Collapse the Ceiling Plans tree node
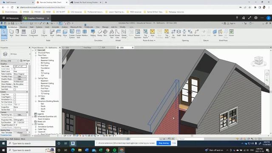 tap(36, 78)
